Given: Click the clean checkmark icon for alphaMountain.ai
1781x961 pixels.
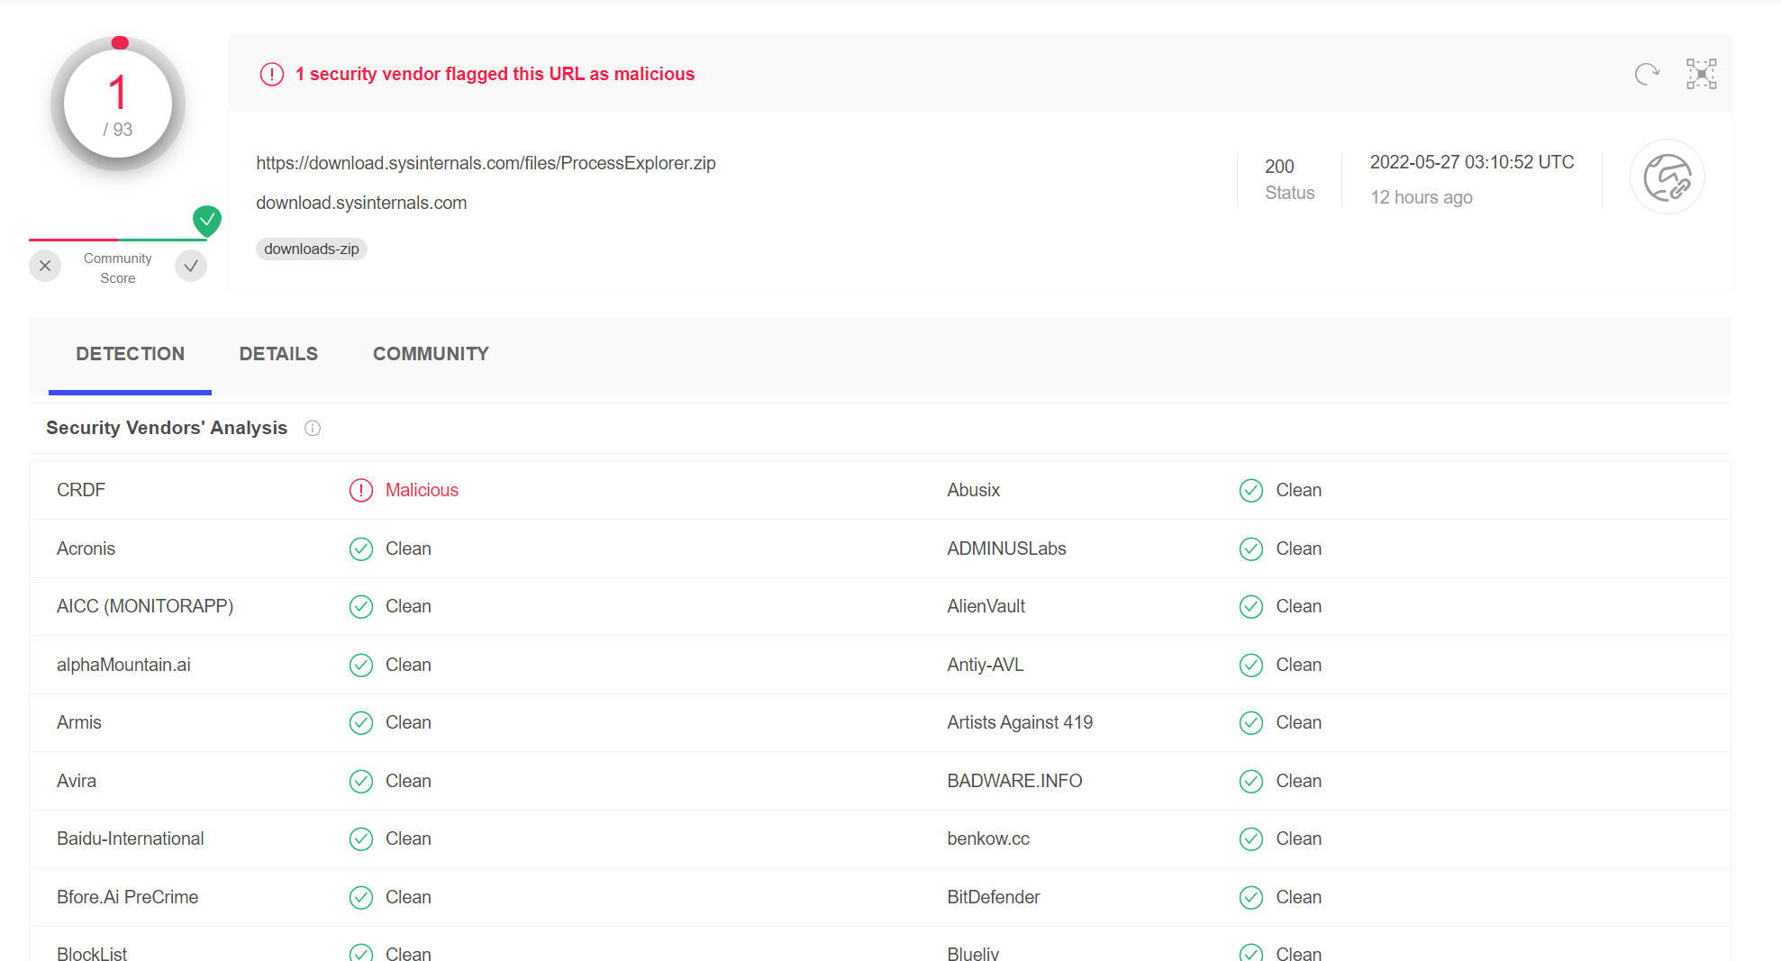Looking at the screenshot, I should tap(361, 665).
